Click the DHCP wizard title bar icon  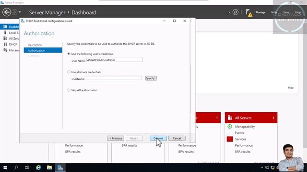(x=23, y=21)
